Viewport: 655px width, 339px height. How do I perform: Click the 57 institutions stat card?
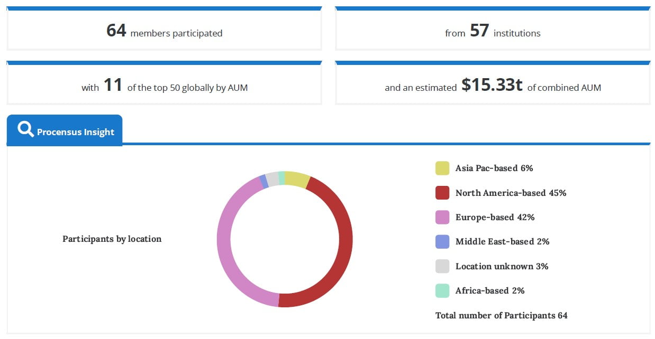coord(492,31)
